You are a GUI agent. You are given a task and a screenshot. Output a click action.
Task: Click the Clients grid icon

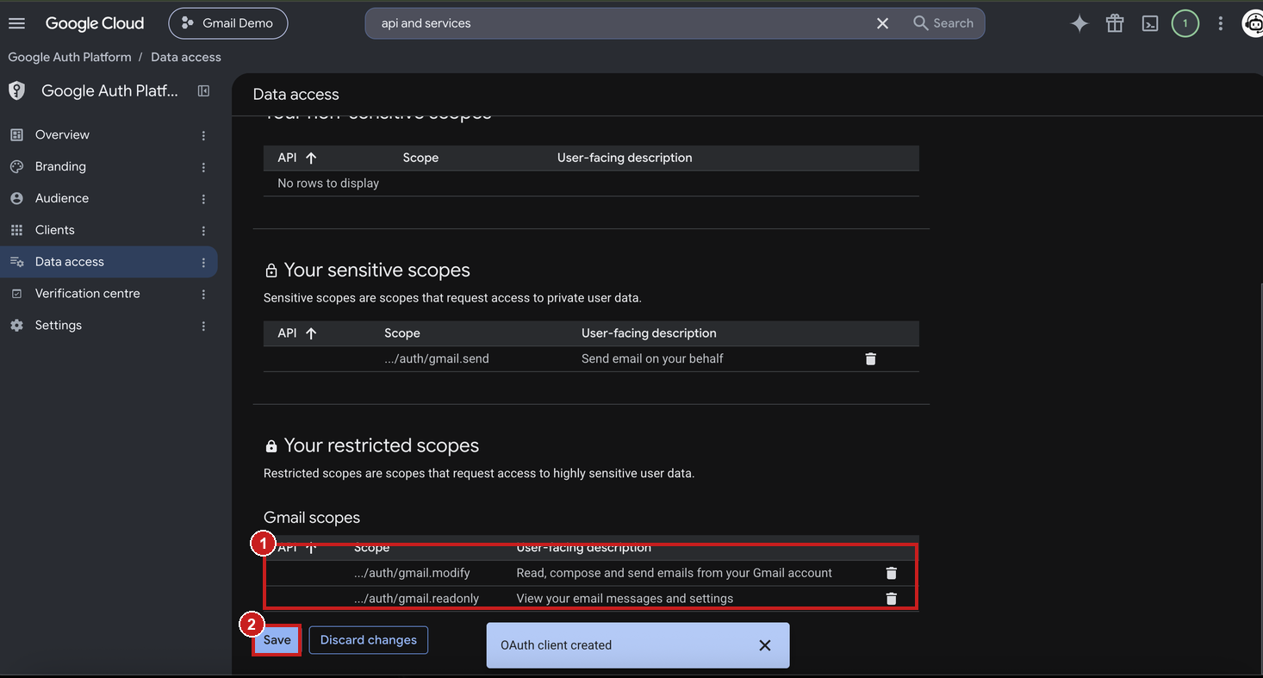(16, 230)
